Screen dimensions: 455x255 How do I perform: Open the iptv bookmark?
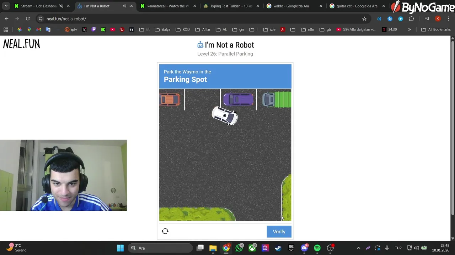point(71,29)
